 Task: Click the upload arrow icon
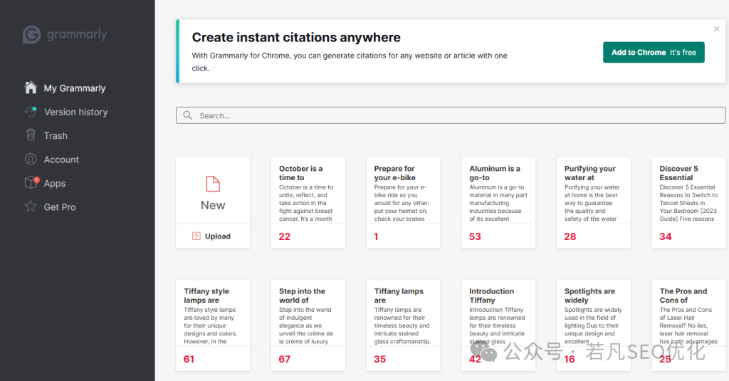pyautogui.click(x=196, y=236)
